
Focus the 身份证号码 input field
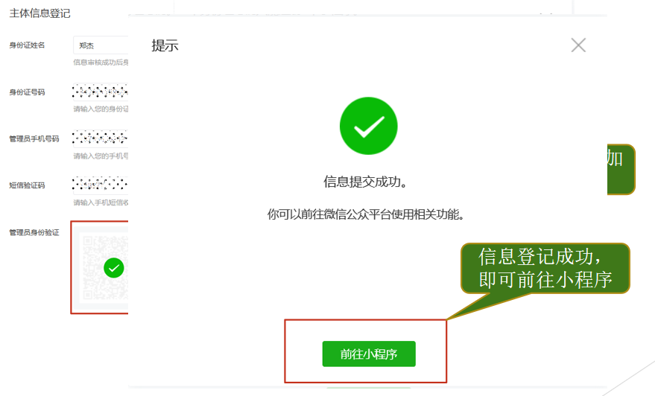[101, 92]
